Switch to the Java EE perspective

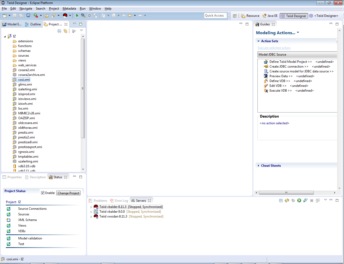pos(270,16)
